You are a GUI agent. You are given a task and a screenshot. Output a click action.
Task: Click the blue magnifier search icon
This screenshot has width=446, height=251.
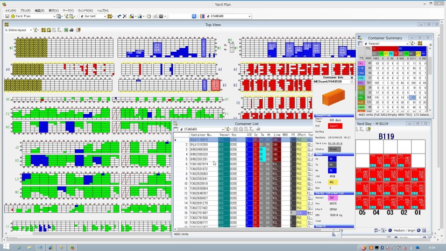pos(194,16)
